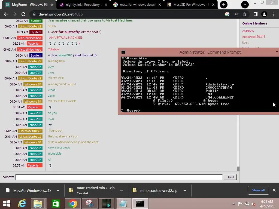Go back using the browser back arrow
Viewport: 279px width, 209px height.
(6, 14)
